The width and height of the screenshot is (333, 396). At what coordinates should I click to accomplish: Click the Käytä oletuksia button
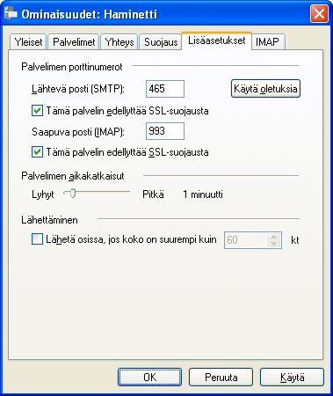click(265, 89)
